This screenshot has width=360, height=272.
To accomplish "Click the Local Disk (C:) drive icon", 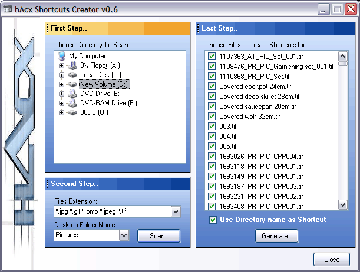I will [72, 75].
